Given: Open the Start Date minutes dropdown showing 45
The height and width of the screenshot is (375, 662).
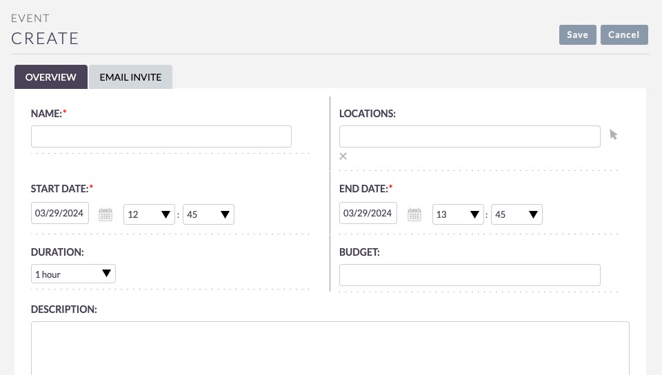Looking at the screenshot, I should (x=208, y=214).
